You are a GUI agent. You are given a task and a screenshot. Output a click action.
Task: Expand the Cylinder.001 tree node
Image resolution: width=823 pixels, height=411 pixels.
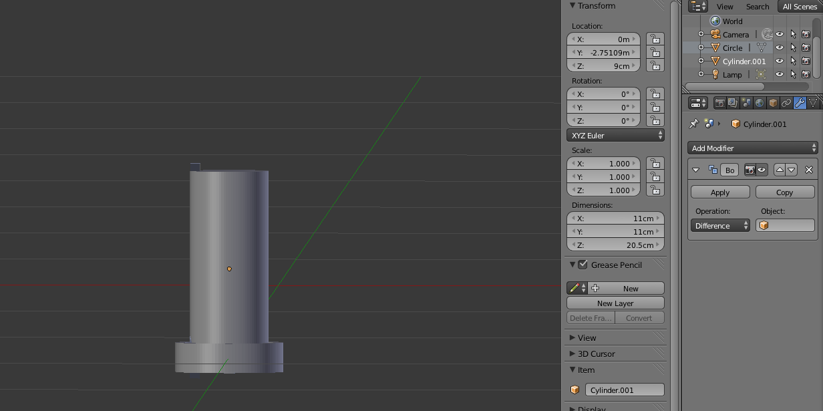click(701, 61)
